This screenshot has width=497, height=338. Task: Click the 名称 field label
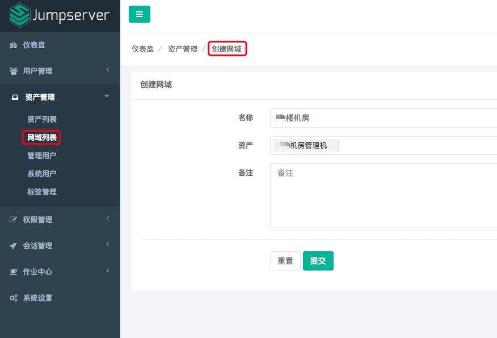point(246,117)
